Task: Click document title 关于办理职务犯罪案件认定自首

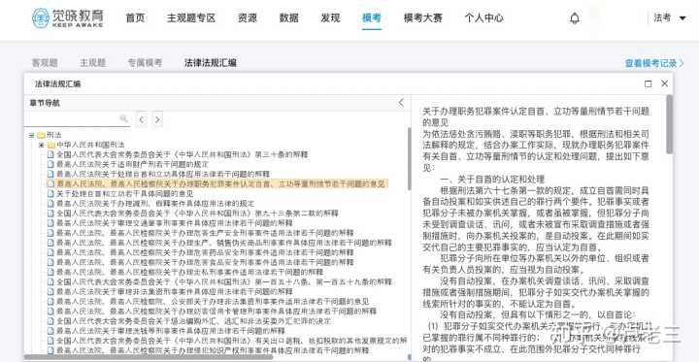Action: tap(536, 115)
